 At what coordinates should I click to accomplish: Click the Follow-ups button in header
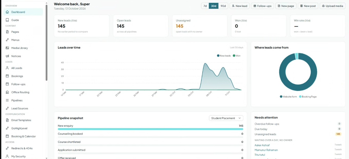262,6
